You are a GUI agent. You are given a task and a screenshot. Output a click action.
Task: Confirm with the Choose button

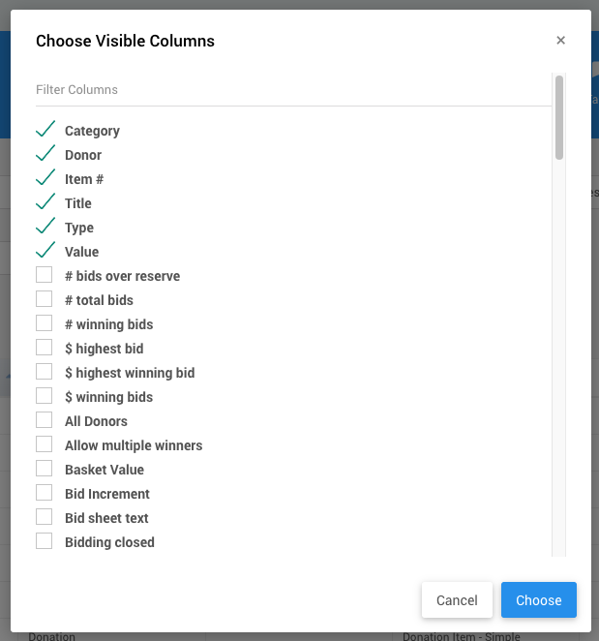pyautogui.click(x=538, y=600)
